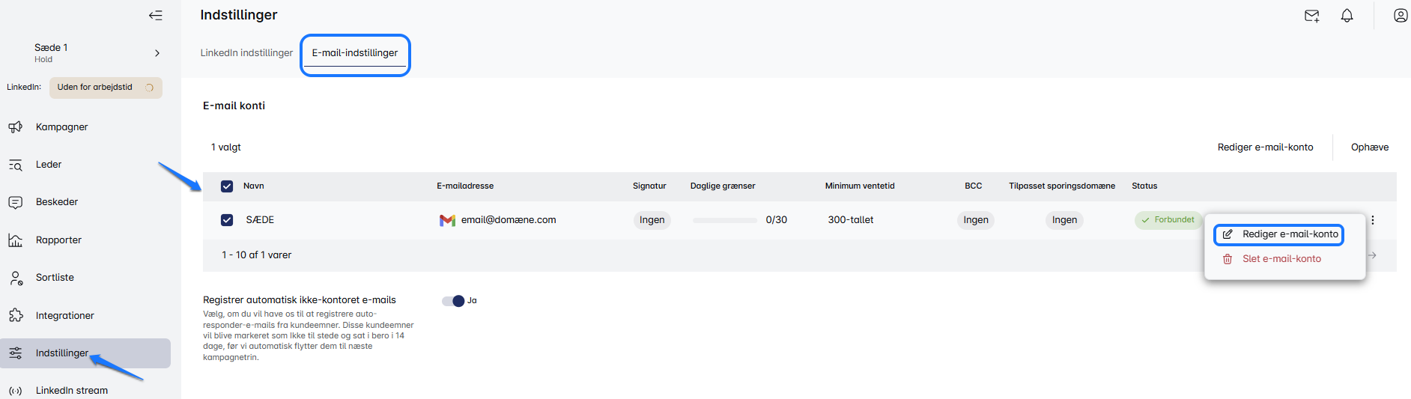Open Integrationer in the sidebar
This screenshot has height=399, width=1411.
64,316
